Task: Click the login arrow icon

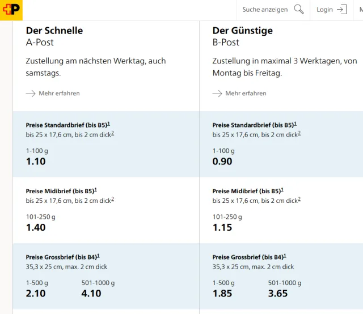Action: click(x=341, y=10)
